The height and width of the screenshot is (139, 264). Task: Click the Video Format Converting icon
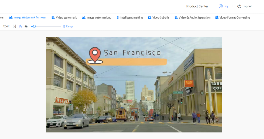tap(217, 17)
